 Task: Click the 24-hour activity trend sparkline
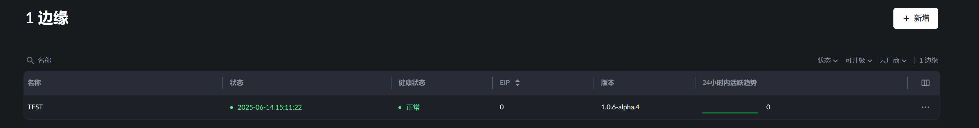(730, 110)
